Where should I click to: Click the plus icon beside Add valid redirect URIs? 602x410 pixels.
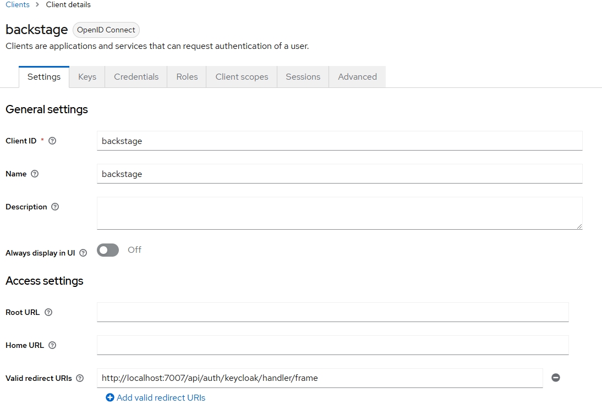click(x=110, y=398)
